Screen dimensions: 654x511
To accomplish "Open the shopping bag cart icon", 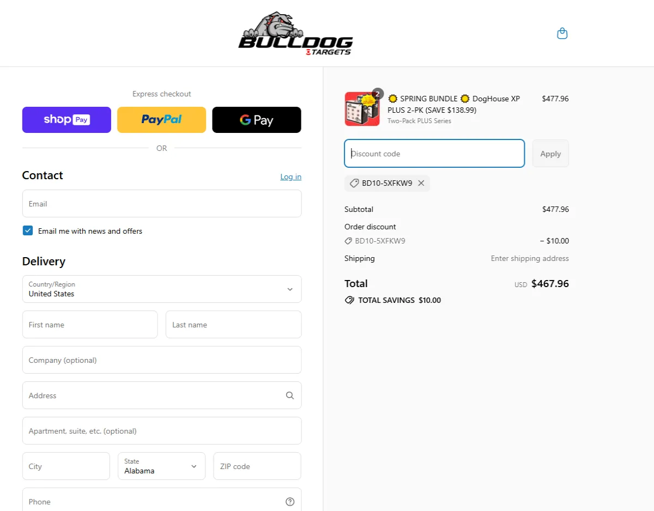I will [x=562, y=34].
